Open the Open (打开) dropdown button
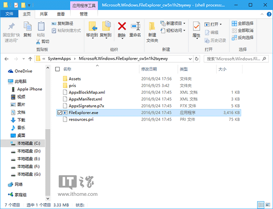Image resolution: width=273 pixels, height=209 pixels. [x=213, y=25]
